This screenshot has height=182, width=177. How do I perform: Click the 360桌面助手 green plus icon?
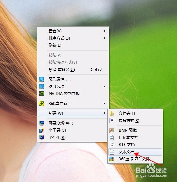(x=42, y=104)
